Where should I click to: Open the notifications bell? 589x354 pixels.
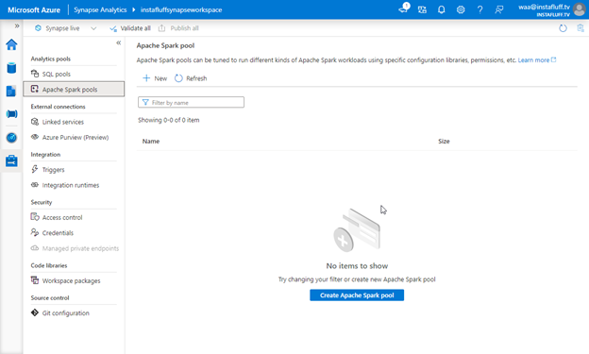coord(442,9)
